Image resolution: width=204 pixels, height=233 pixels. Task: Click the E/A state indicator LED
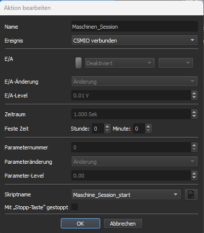coord(79,63)
